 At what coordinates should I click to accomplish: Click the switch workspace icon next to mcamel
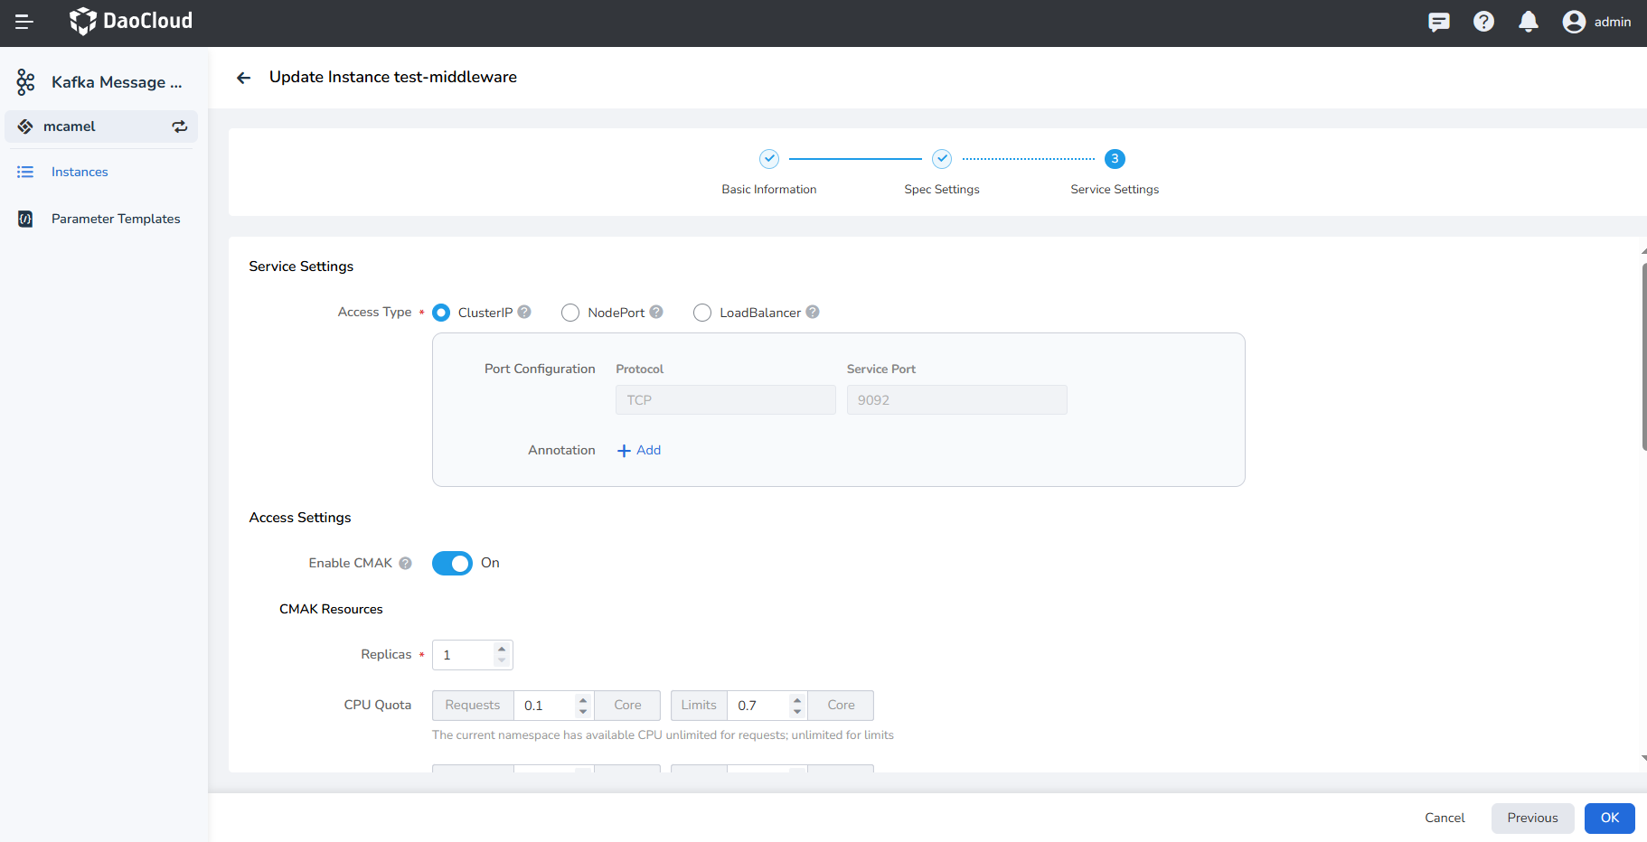[180, 126]
